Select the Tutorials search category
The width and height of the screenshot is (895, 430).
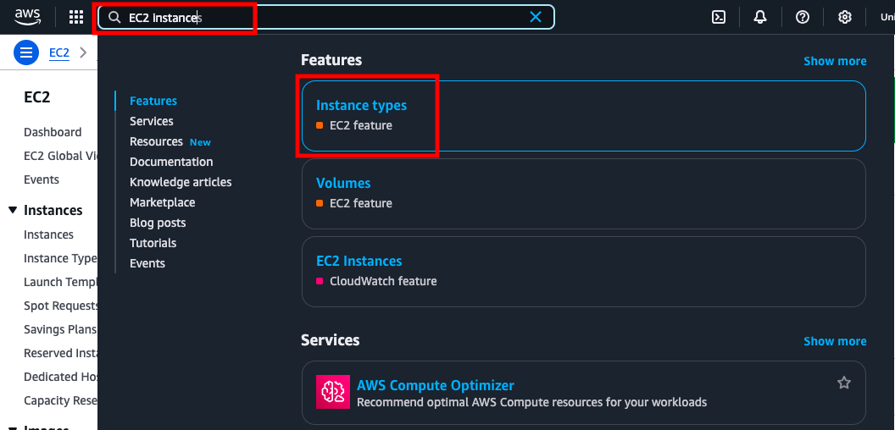pos(153,243)
